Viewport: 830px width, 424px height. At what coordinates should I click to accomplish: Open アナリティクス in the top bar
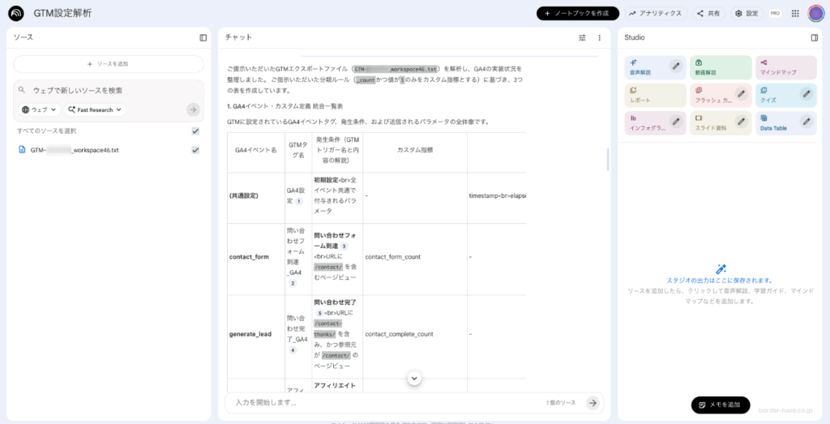pos(655,14)
